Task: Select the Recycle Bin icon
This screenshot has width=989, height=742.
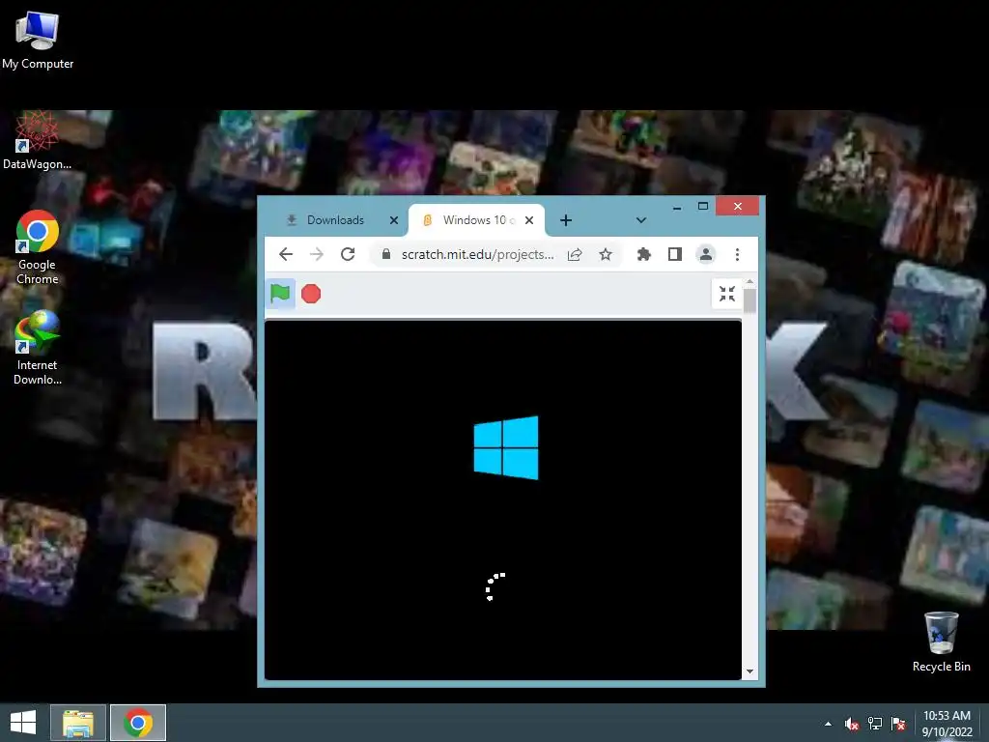Action: pos(941,642)
